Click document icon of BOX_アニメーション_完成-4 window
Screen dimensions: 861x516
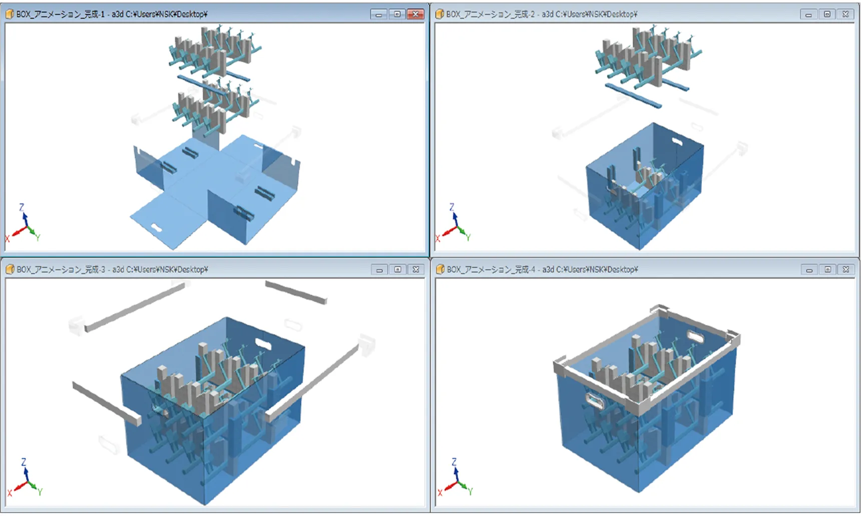(x=440, y=269)
